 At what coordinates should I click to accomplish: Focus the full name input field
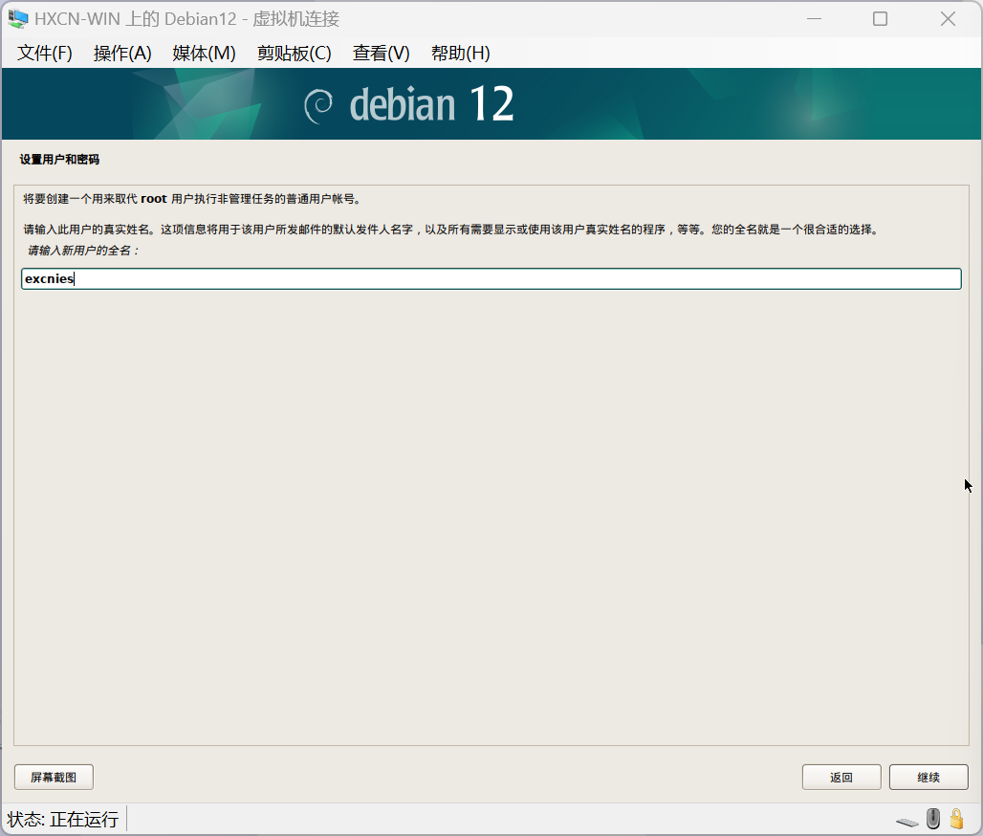tap(491, 278)
